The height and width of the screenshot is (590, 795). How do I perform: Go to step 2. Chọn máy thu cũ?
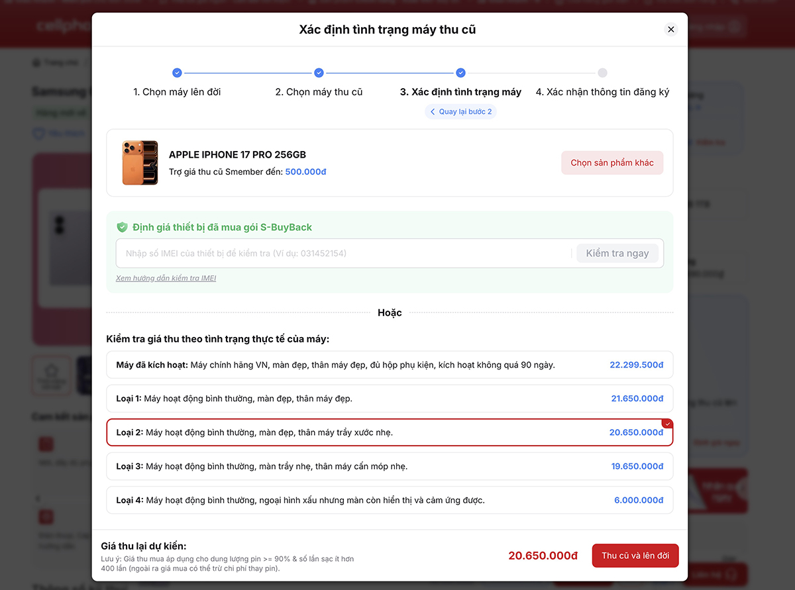pyautogui.click(x=319, y=92)
